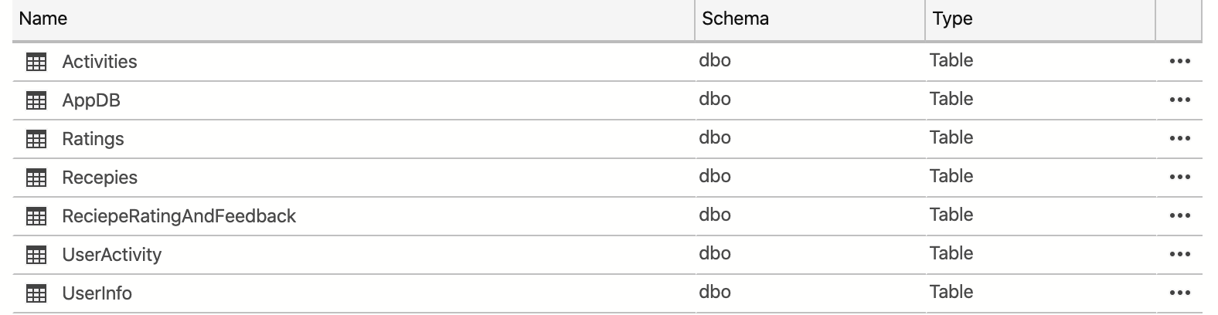Click the table icon beside Ratings
Screen dimensions: 1218x315
[36, 139]
